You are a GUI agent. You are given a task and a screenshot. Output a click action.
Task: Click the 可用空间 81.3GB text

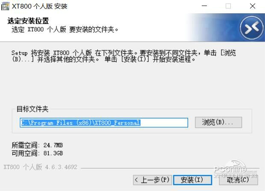coord(37,153)
